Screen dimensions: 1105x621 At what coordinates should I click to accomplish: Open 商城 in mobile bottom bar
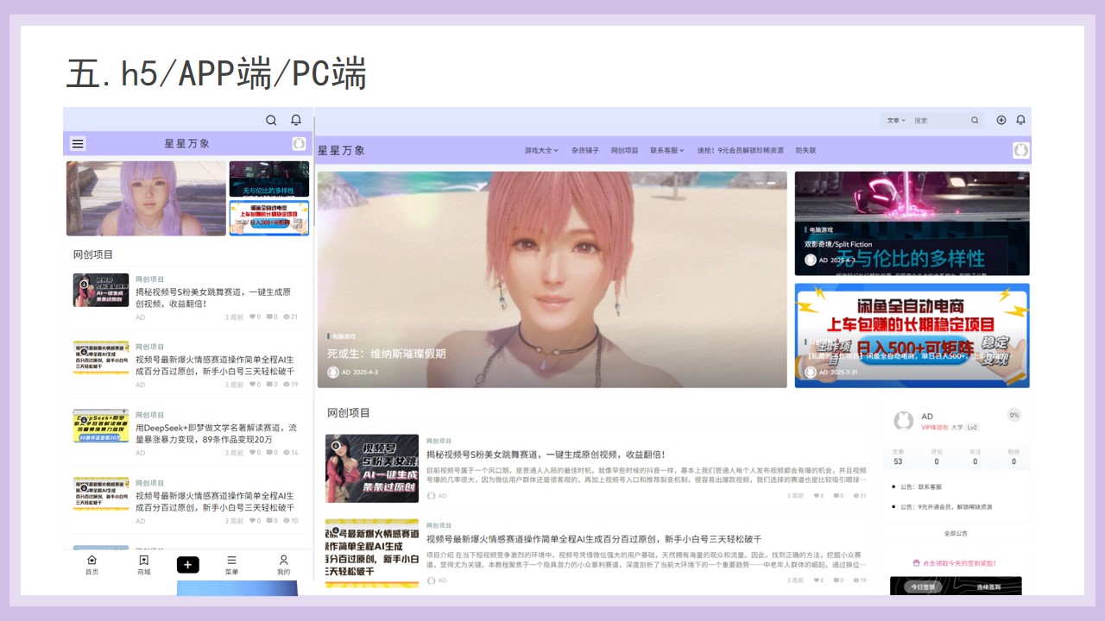tap(143, 565)
